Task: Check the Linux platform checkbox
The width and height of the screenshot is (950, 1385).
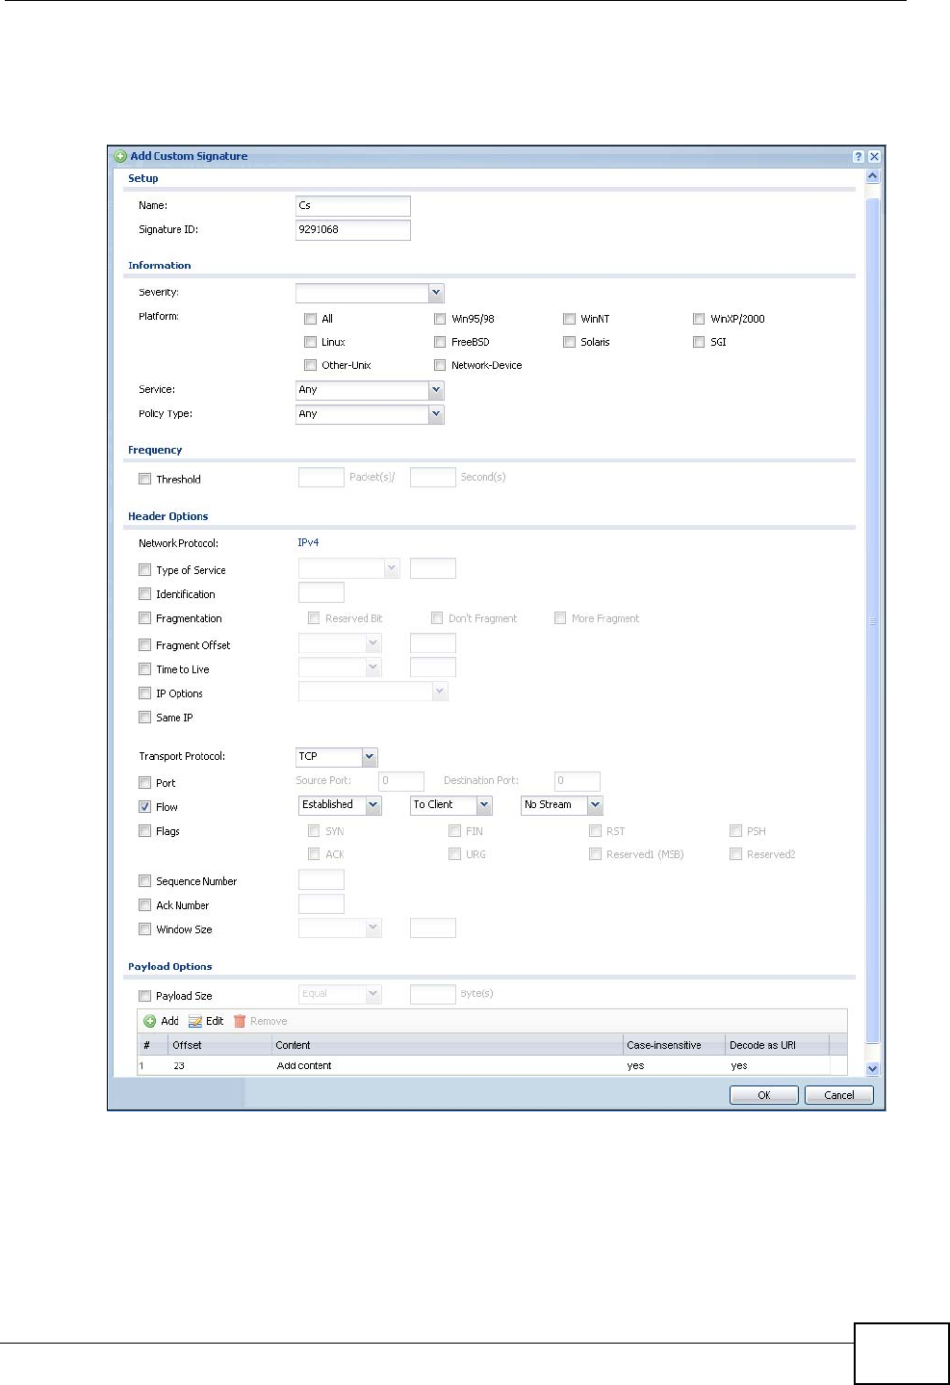Action: tap(310, 342)
